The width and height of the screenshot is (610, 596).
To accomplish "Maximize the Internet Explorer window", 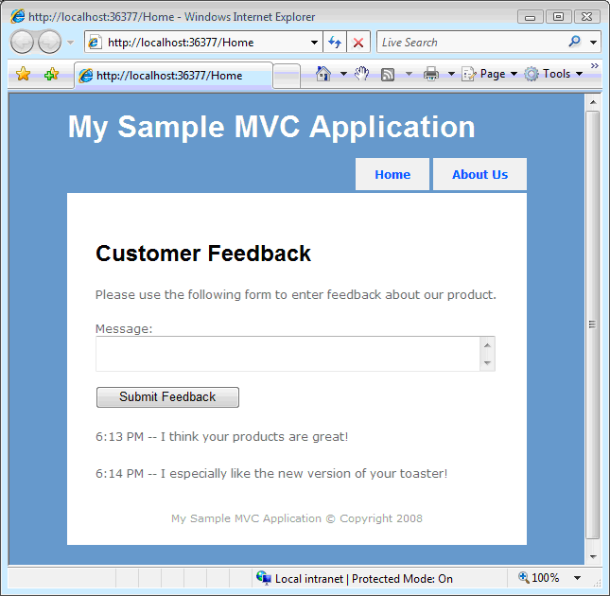I will [x=558, y=17].
